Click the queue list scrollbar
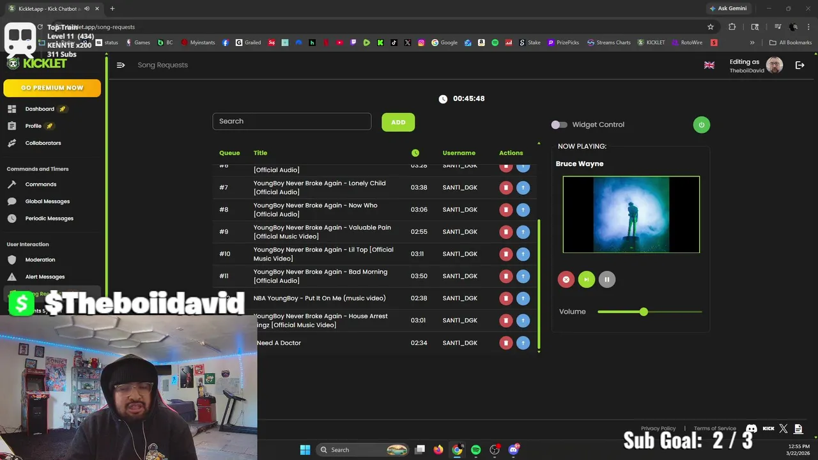 [539, 286]
